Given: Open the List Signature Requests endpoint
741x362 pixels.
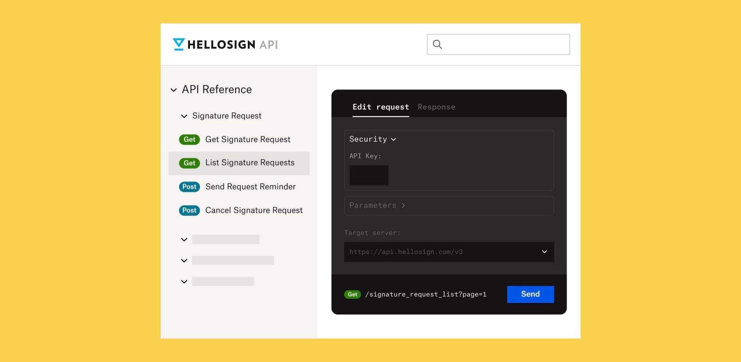Looking at the screenshot, I should click(x=250, y=163).
